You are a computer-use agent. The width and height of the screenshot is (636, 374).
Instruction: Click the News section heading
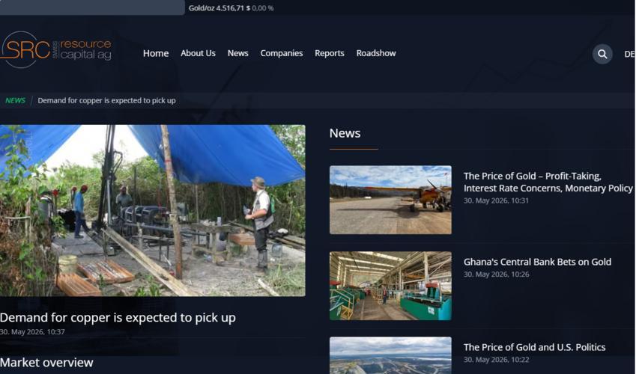tap(345, 133)
